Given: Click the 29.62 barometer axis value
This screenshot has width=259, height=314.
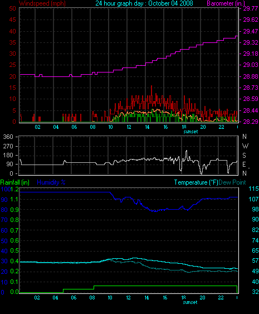Looking at the screenshot, I should (x=251, y=20).
